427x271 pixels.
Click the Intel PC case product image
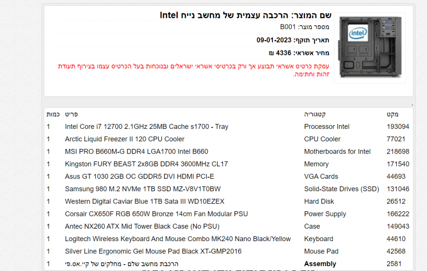(x=370, y=48)
